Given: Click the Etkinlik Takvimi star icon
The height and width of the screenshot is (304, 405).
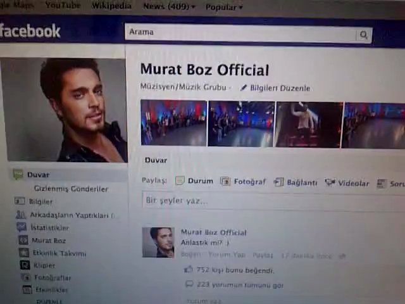Looking at the screenshot, I should (24, 253).
